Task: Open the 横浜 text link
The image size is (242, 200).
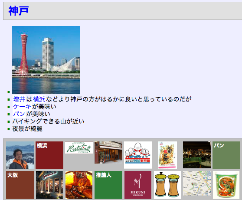Action: point(39,99)
